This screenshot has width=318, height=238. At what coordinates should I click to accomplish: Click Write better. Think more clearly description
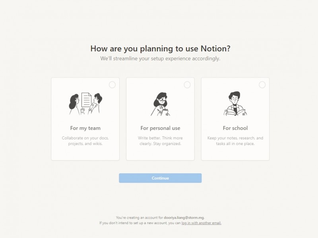pos(160,141)
